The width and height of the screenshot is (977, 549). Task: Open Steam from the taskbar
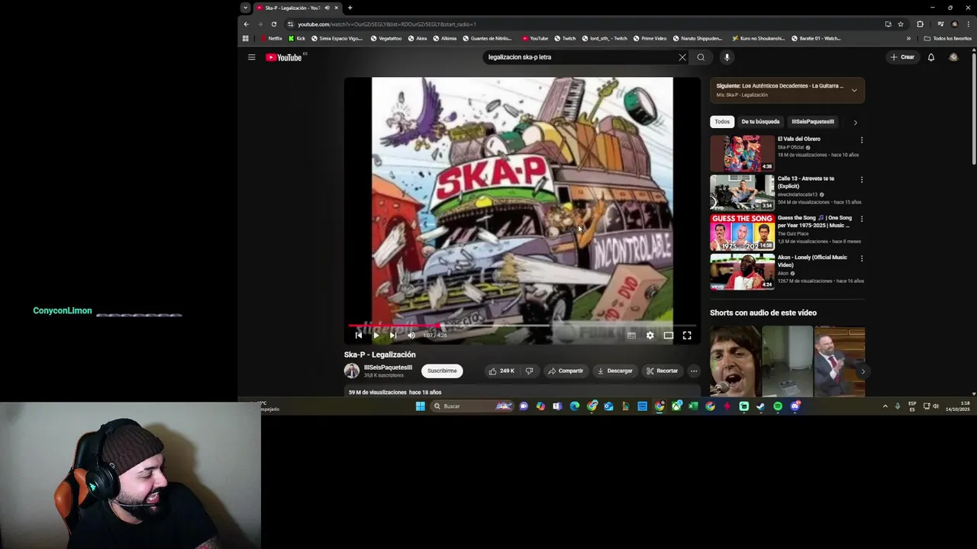coord(761,406)
